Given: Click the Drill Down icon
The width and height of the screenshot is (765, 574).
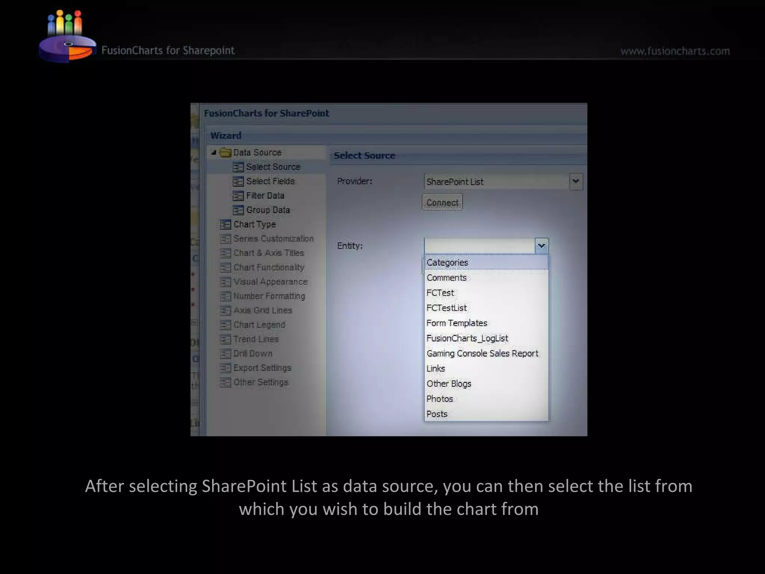Looking at the screenshot, I should click(x=225, y=354).
